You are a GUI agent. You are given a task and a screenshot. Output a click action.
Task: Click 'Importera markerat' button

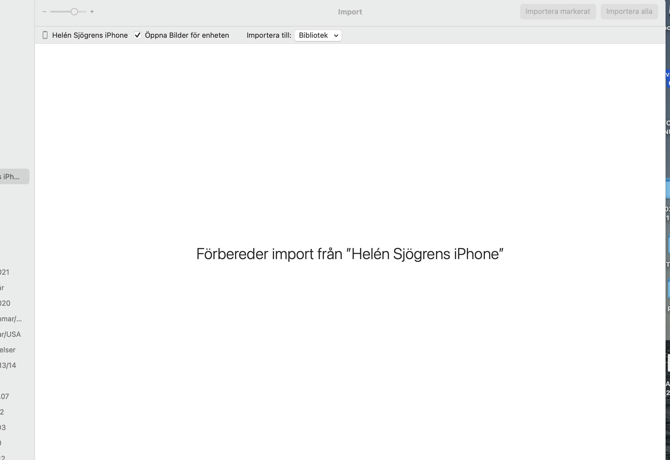point(558,11)
